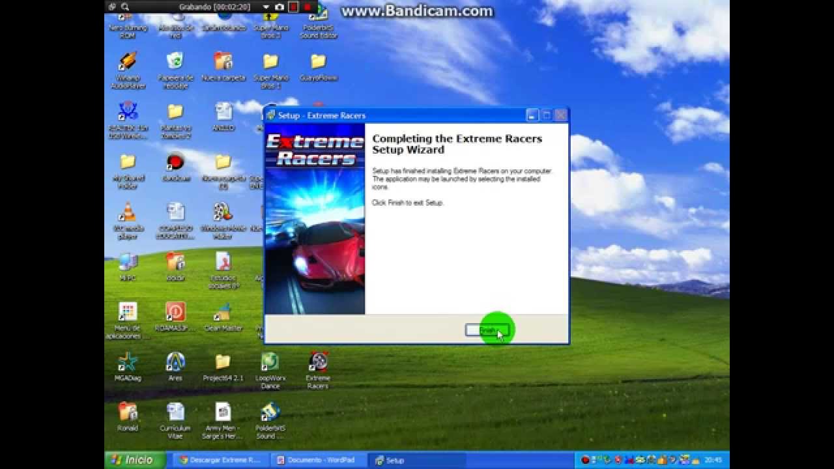This screenshot has height=469, width=834.
Task: Click the Bandicam magnifier search icon
Action: pos(124,7)
